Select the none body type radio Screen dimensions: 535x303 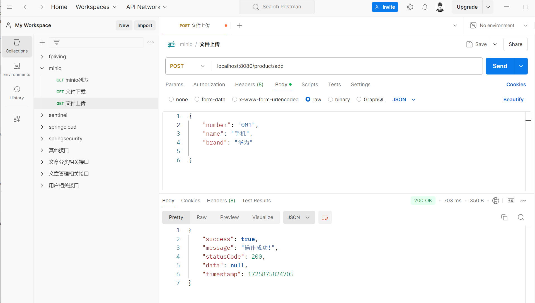[x=171, y=99]
